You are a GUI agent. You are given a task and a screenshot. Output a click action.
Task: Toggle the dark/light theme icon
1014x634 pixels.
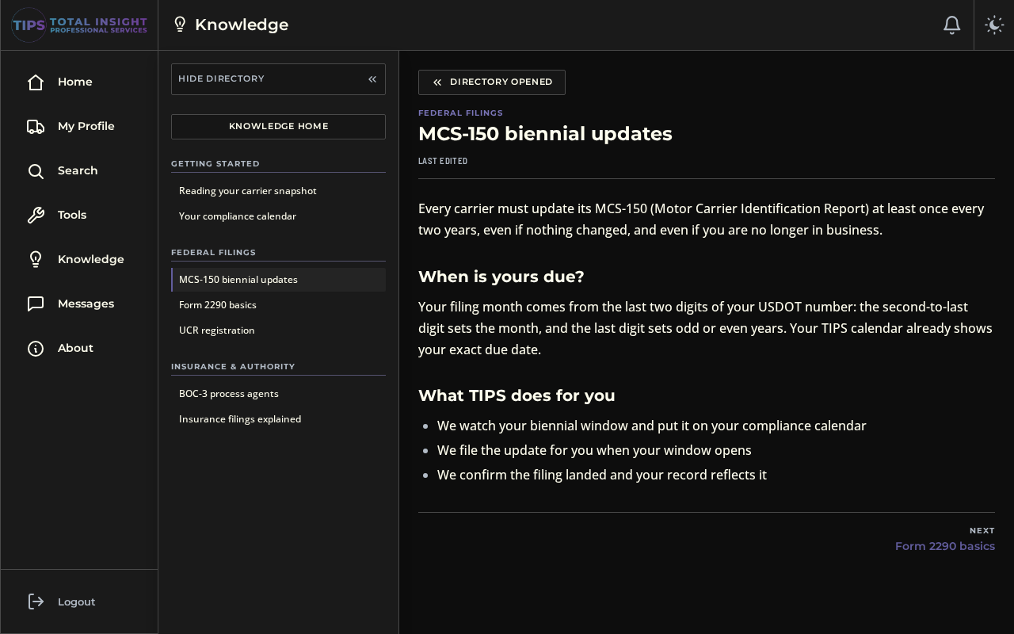click(x=994, y=25)
